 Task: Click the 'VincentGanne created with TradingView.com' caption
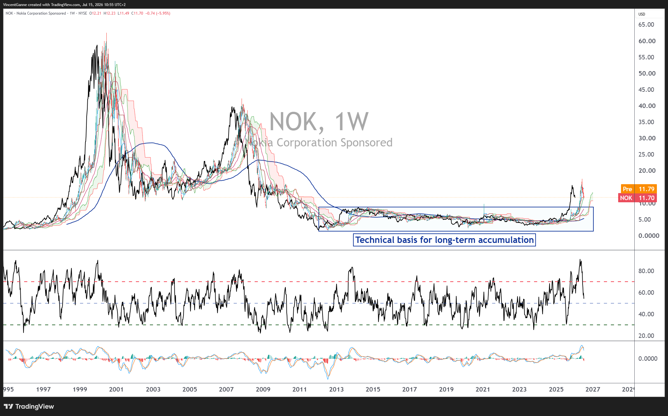click(x=41, y=5)
